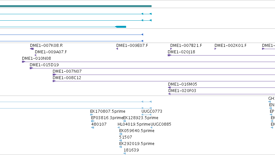Click the DME1-002K01.F arrow marker
Image resolution: width=275 pixels, height=155 pixels.
pyautogui.click(x=215, y=49)
